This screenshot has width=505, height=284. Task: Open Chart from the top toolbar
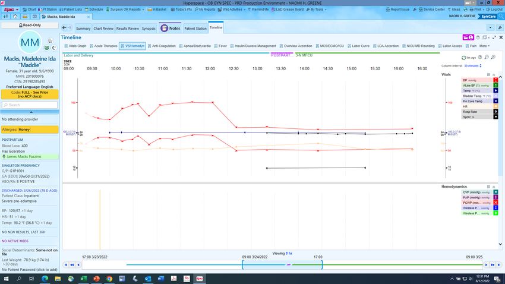(29, 10)
